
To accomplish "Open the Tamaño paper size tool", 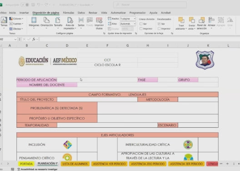I will (x=58, y=22).
